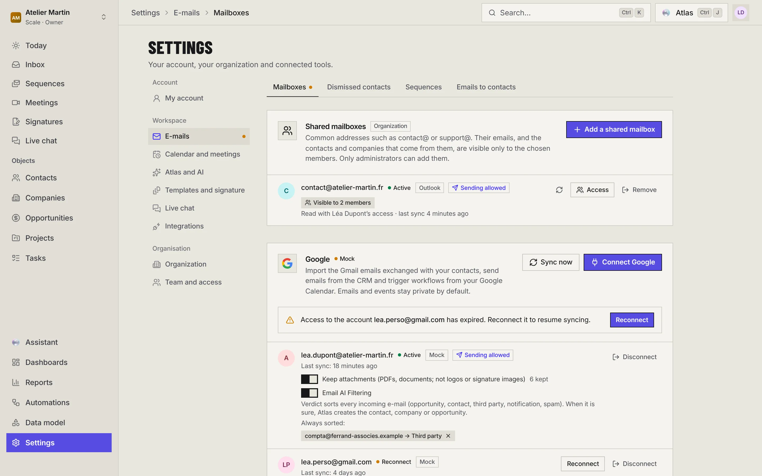Click Reconnect in the expired access warning
Image resolution: width=762 pixels, height=476 pixels.
click(x=632, y=320)
